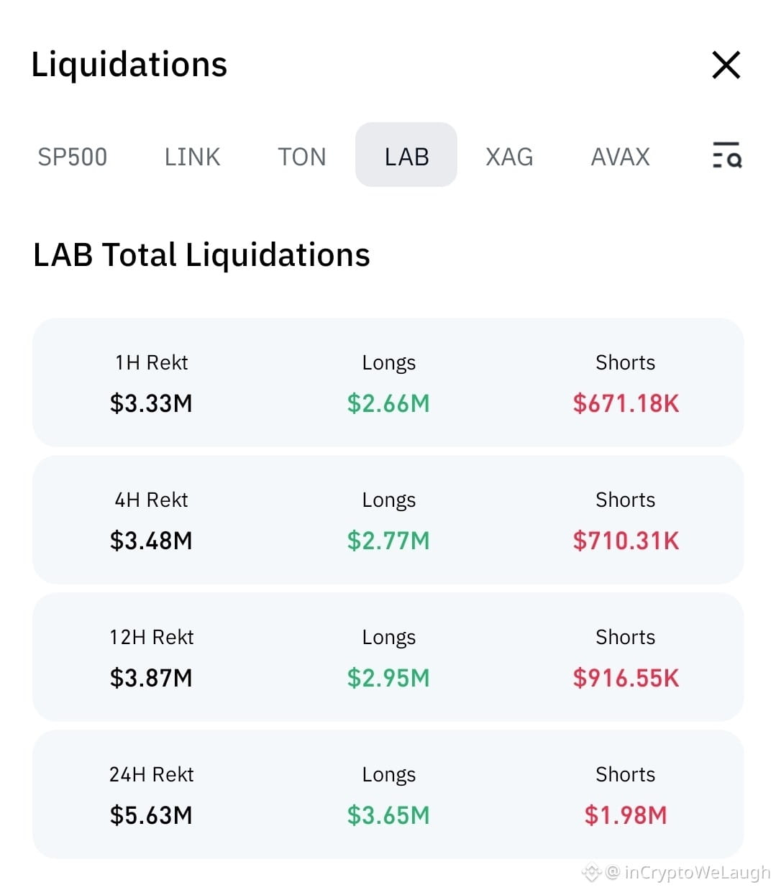
Task: Tap the 1H Longs $2.66M value
Action: pyautogui.click(x=388, y=403)
